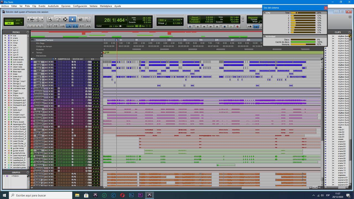Increase audio waveform zoom height
This screenshot has width=354, height=199.
[32, 18]
